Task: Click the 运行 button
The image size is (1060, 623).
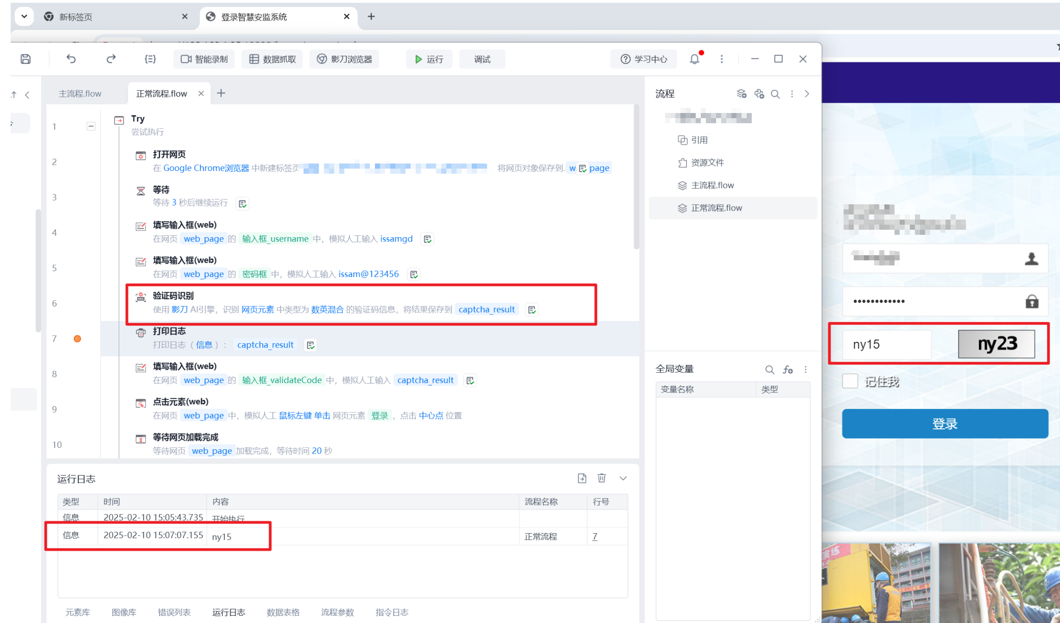Action: (x=429, y=59)
